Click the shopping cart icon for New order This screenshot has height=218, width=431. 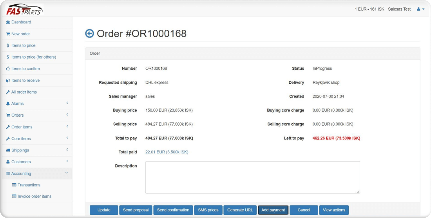(x=8, y=34)
